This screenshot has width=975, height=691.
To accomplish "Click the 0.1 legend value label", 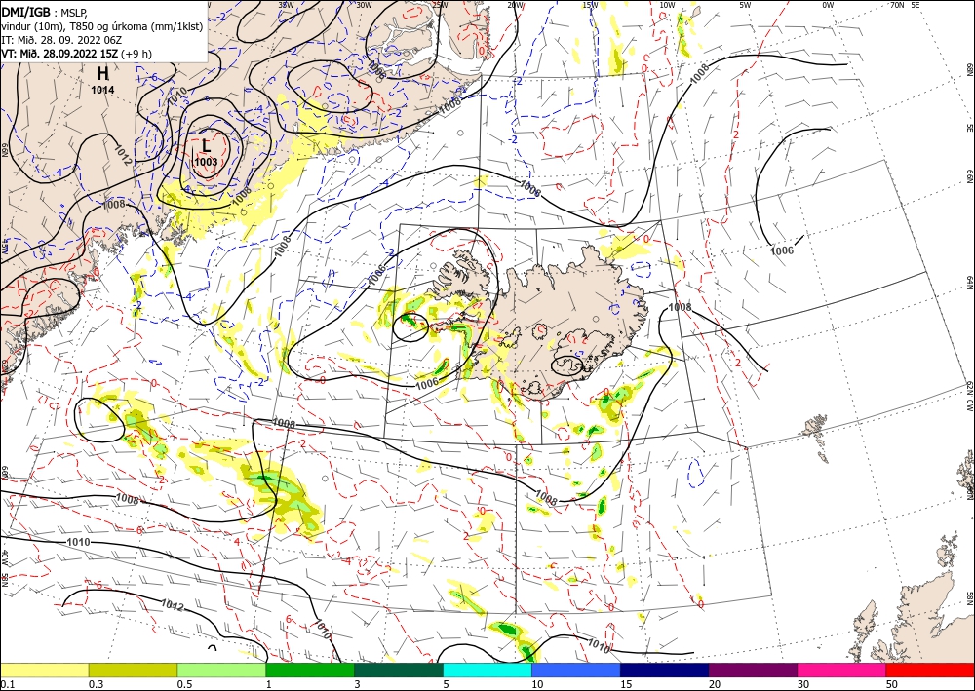I will 6,684.
